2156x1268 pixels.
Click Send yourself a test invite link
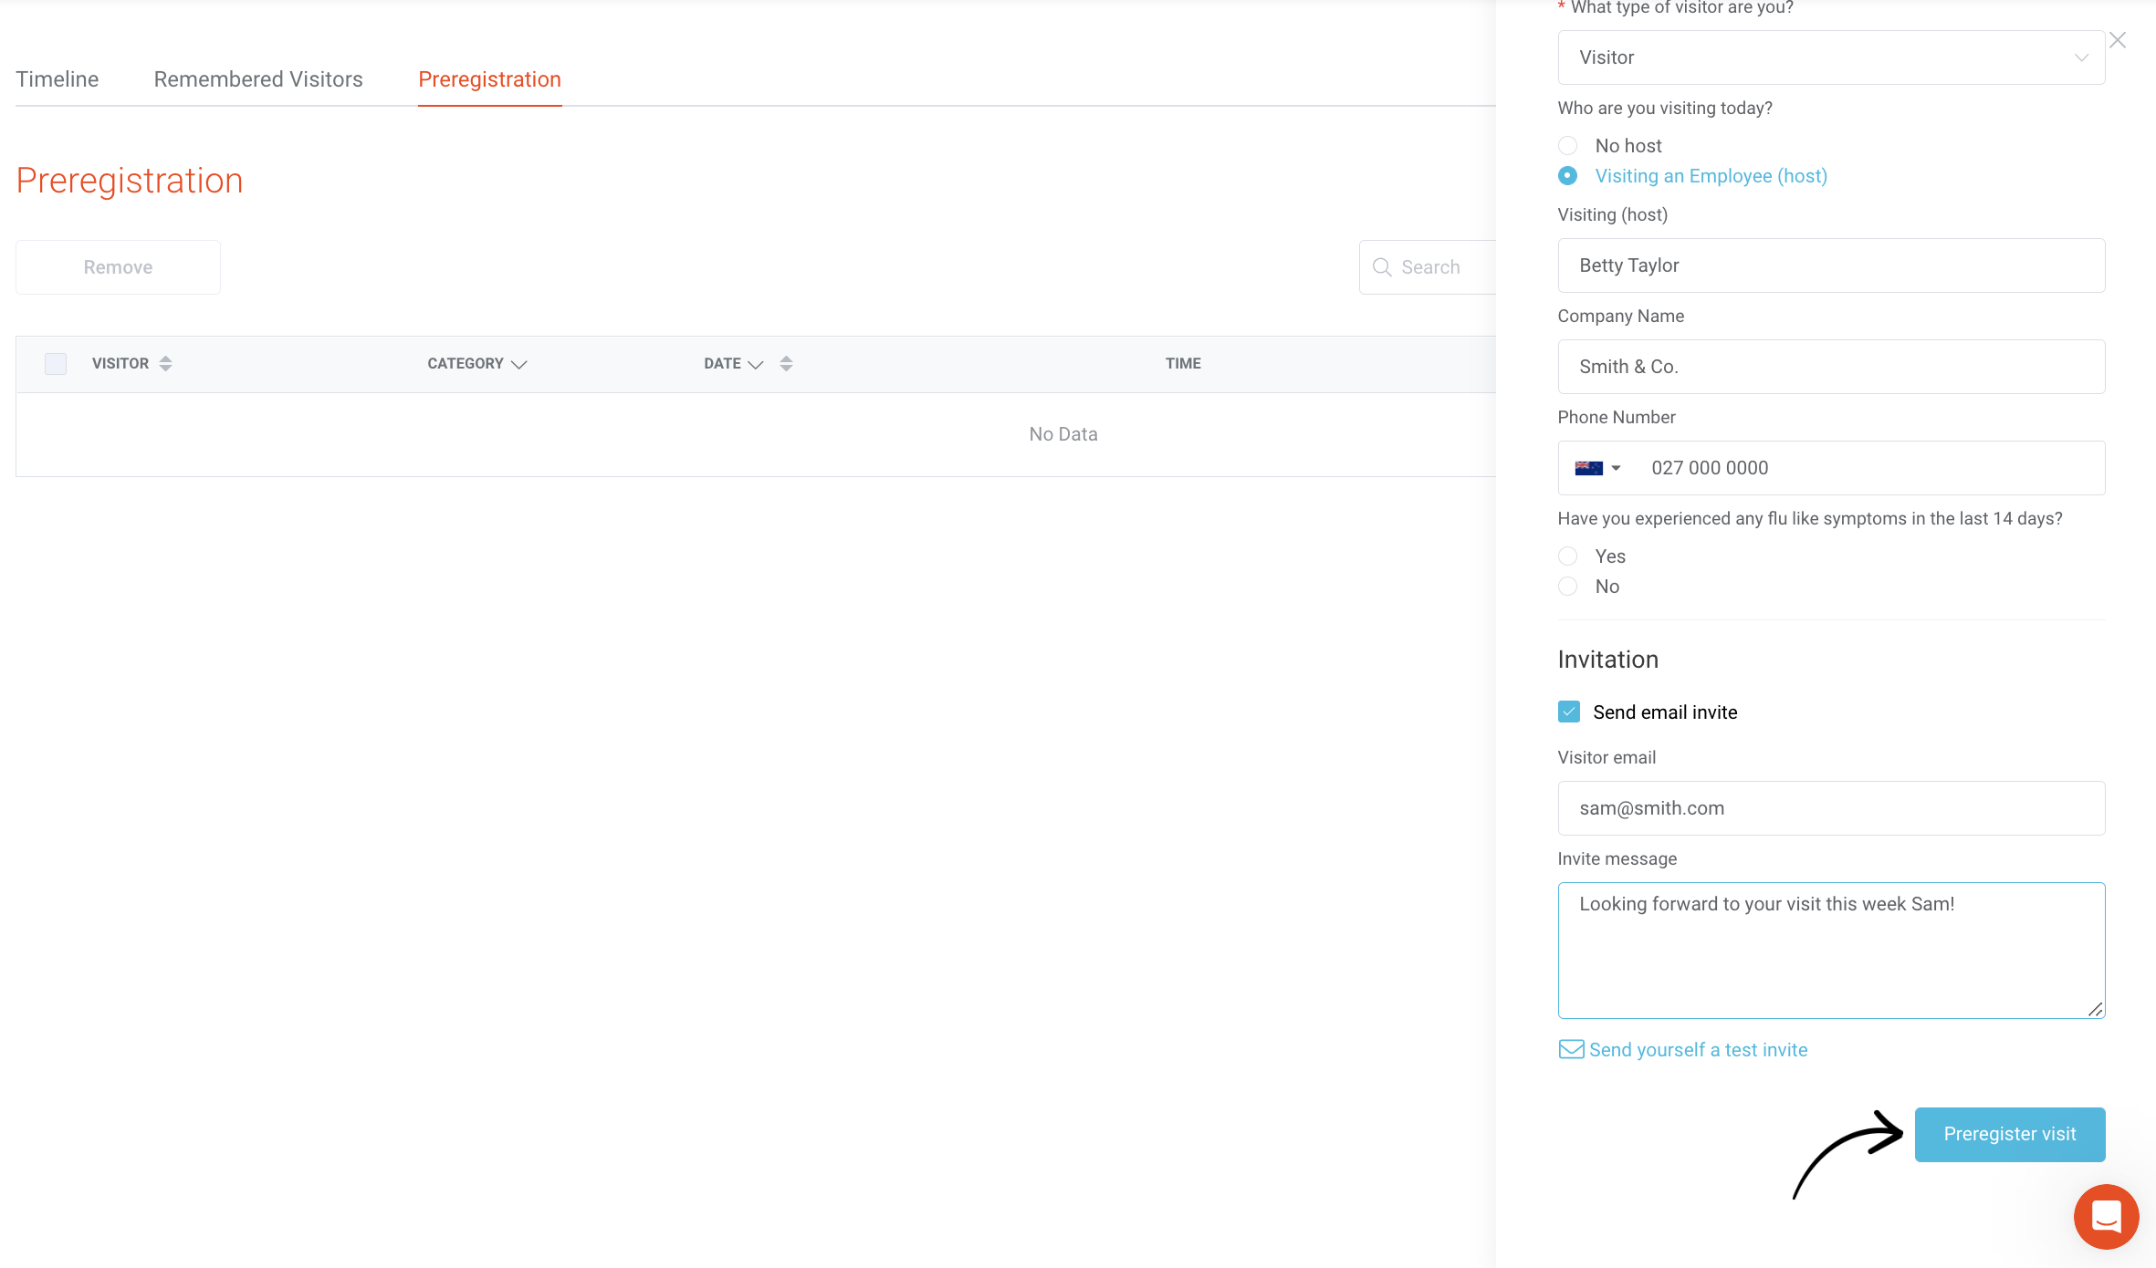1698,1050
